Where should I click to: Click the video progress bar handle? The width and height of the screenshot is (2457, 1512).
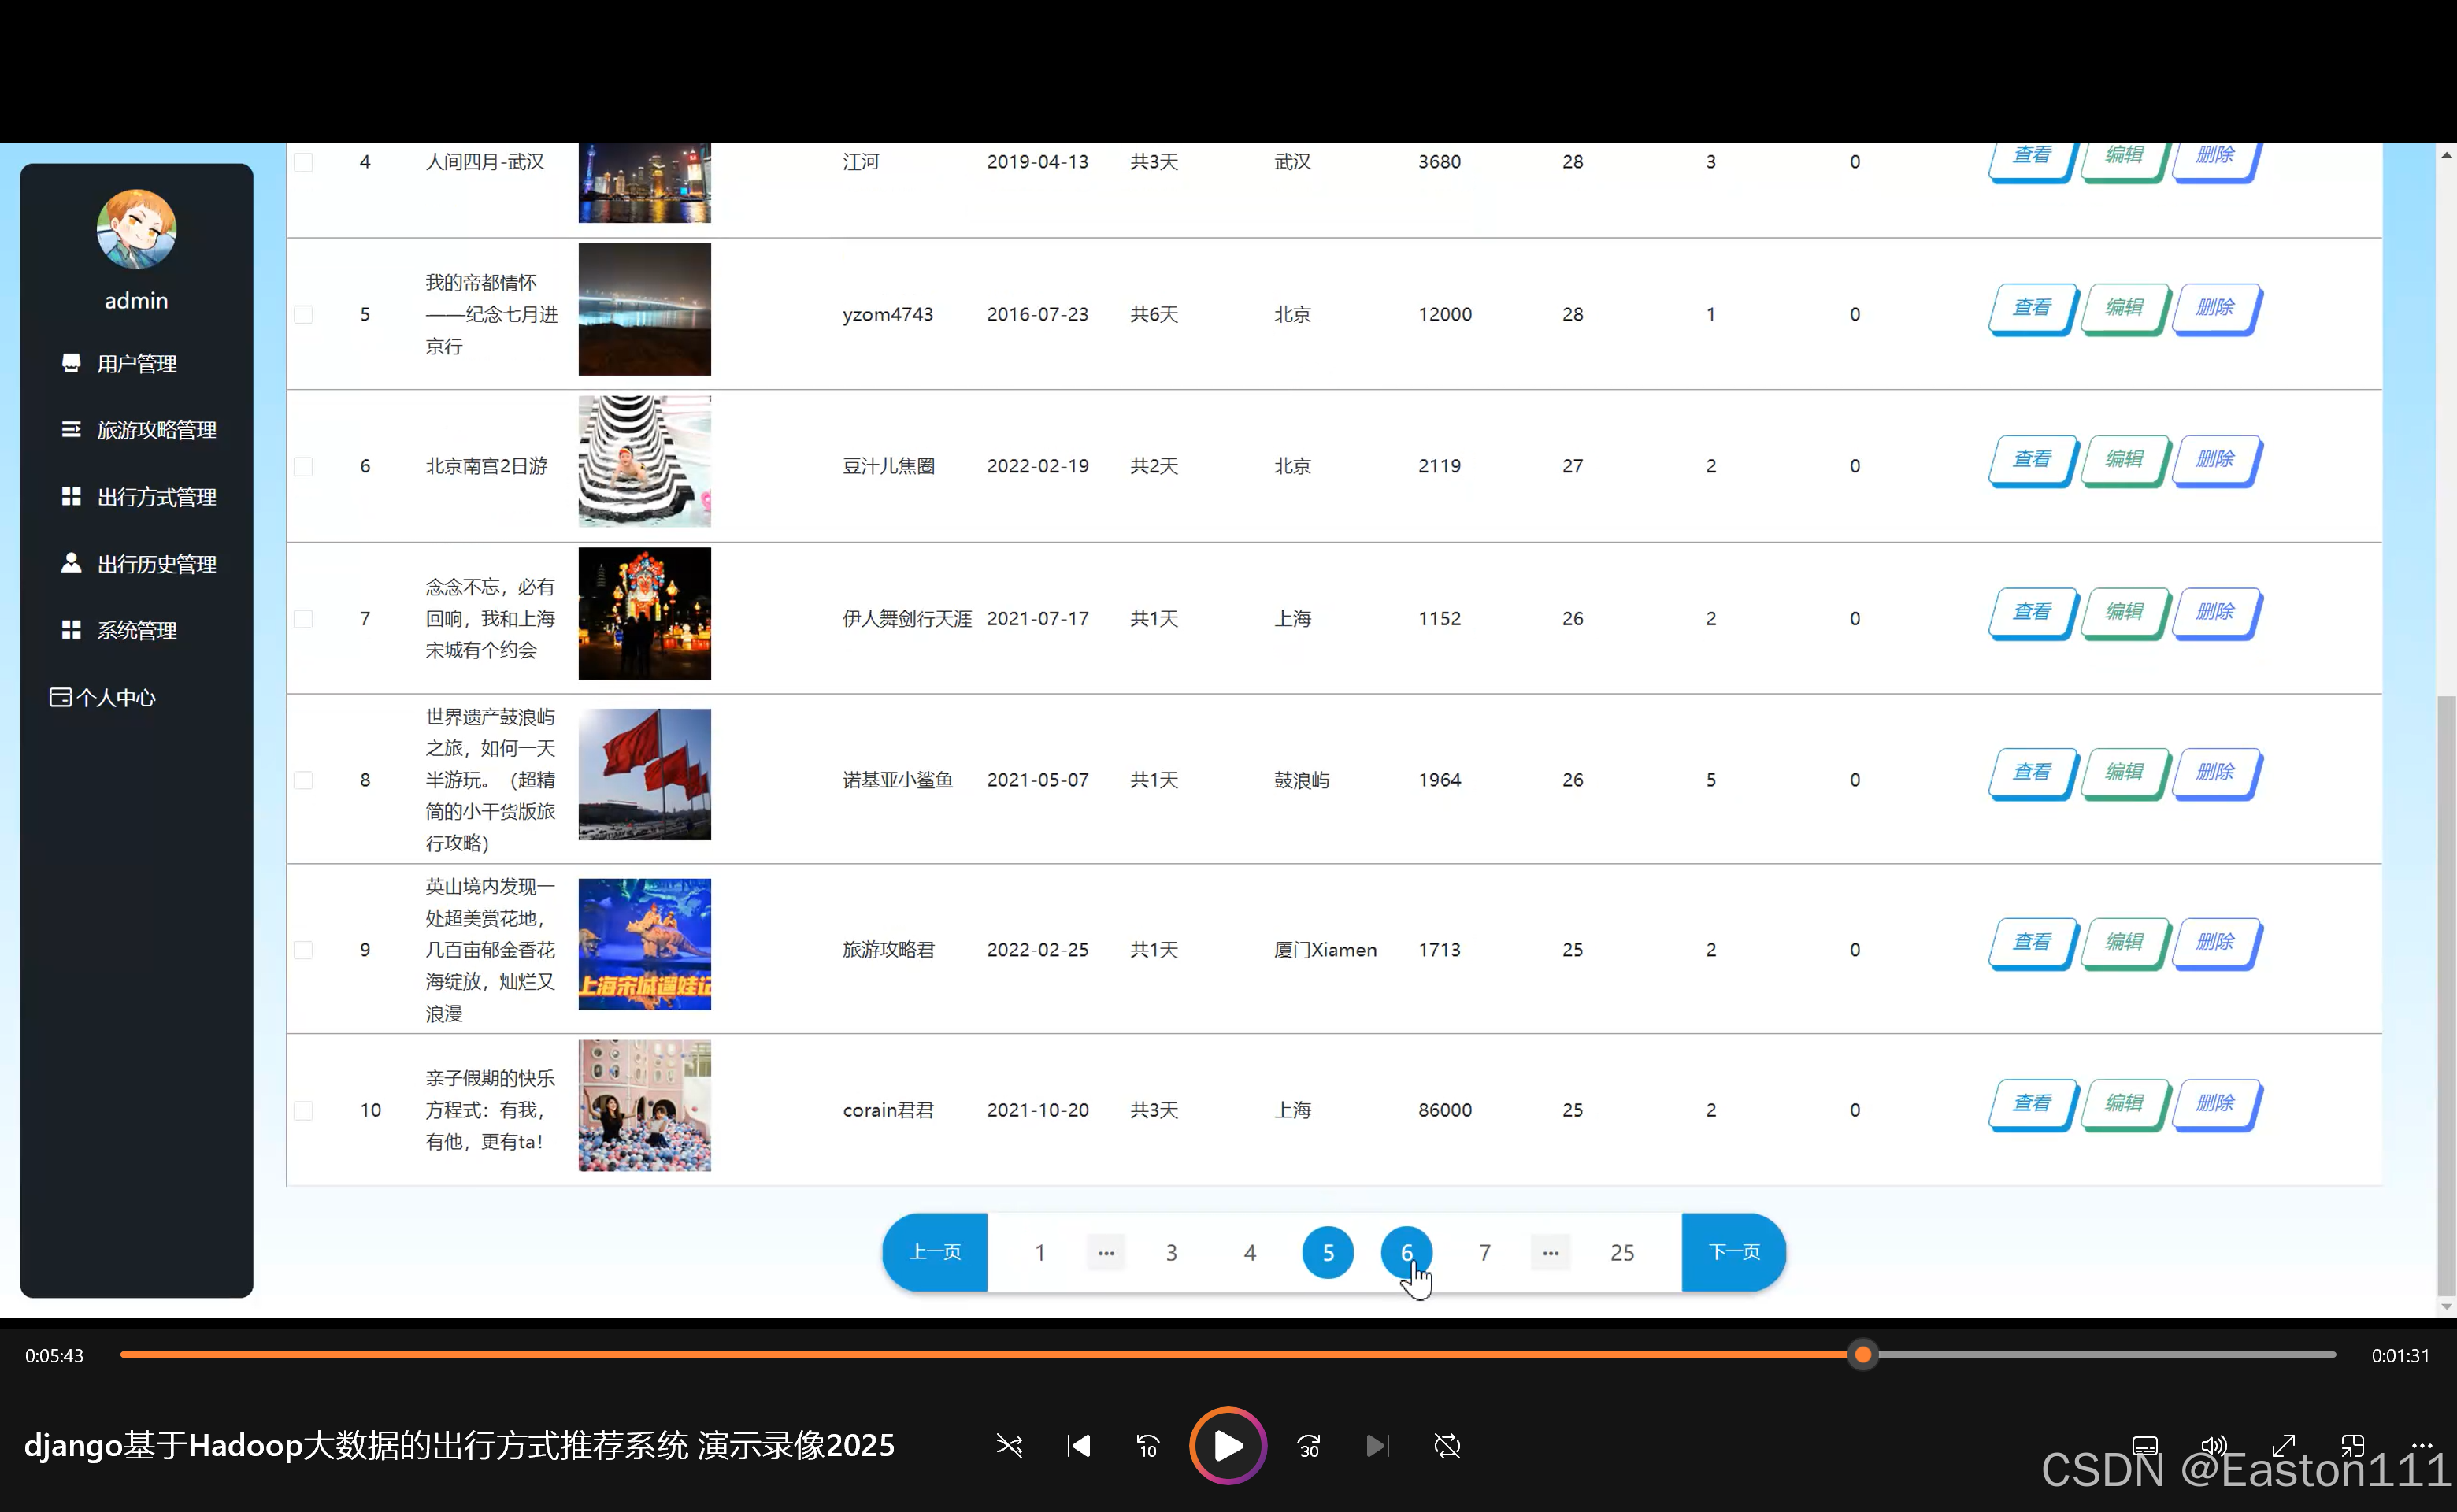1862,1355
